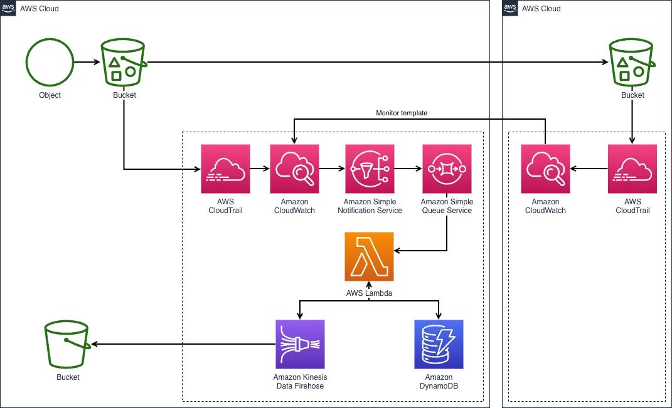The image size is (672, 408).
Task: Select the empty destination Bucket icon at bottom left
Action: click(x=68, y=344)
